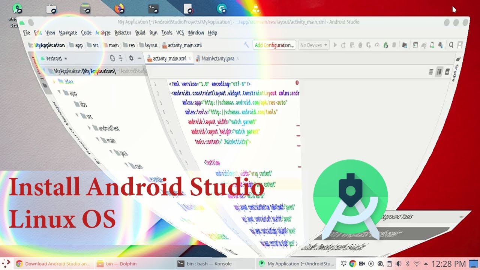Click the notifications bell tray icon
This screenshot has height=270, width=480.
pyautogui.click(x=343, y=264)
